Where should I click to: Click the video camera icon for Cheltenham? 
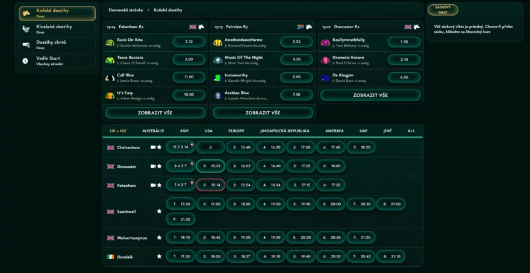click(x=153, y=147)
